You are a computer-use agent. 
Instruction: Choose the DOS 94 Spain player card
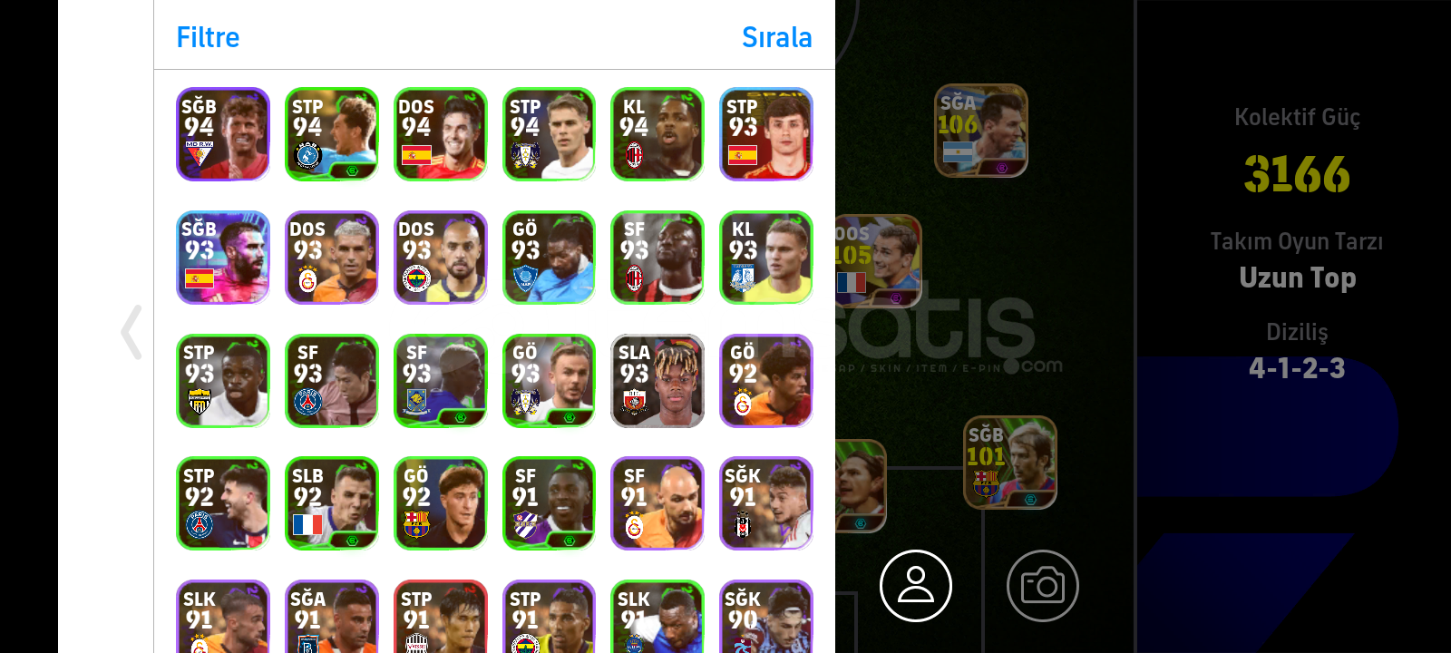coord(441,134)
